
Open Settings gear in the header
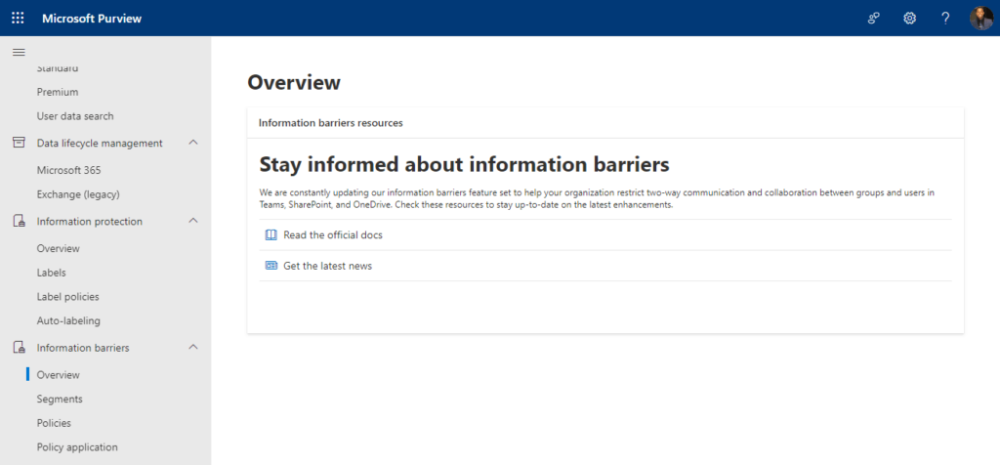[909, 18]
